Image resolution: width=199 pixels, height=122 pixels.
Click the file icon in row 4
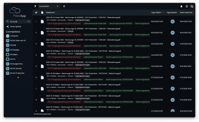42,55
